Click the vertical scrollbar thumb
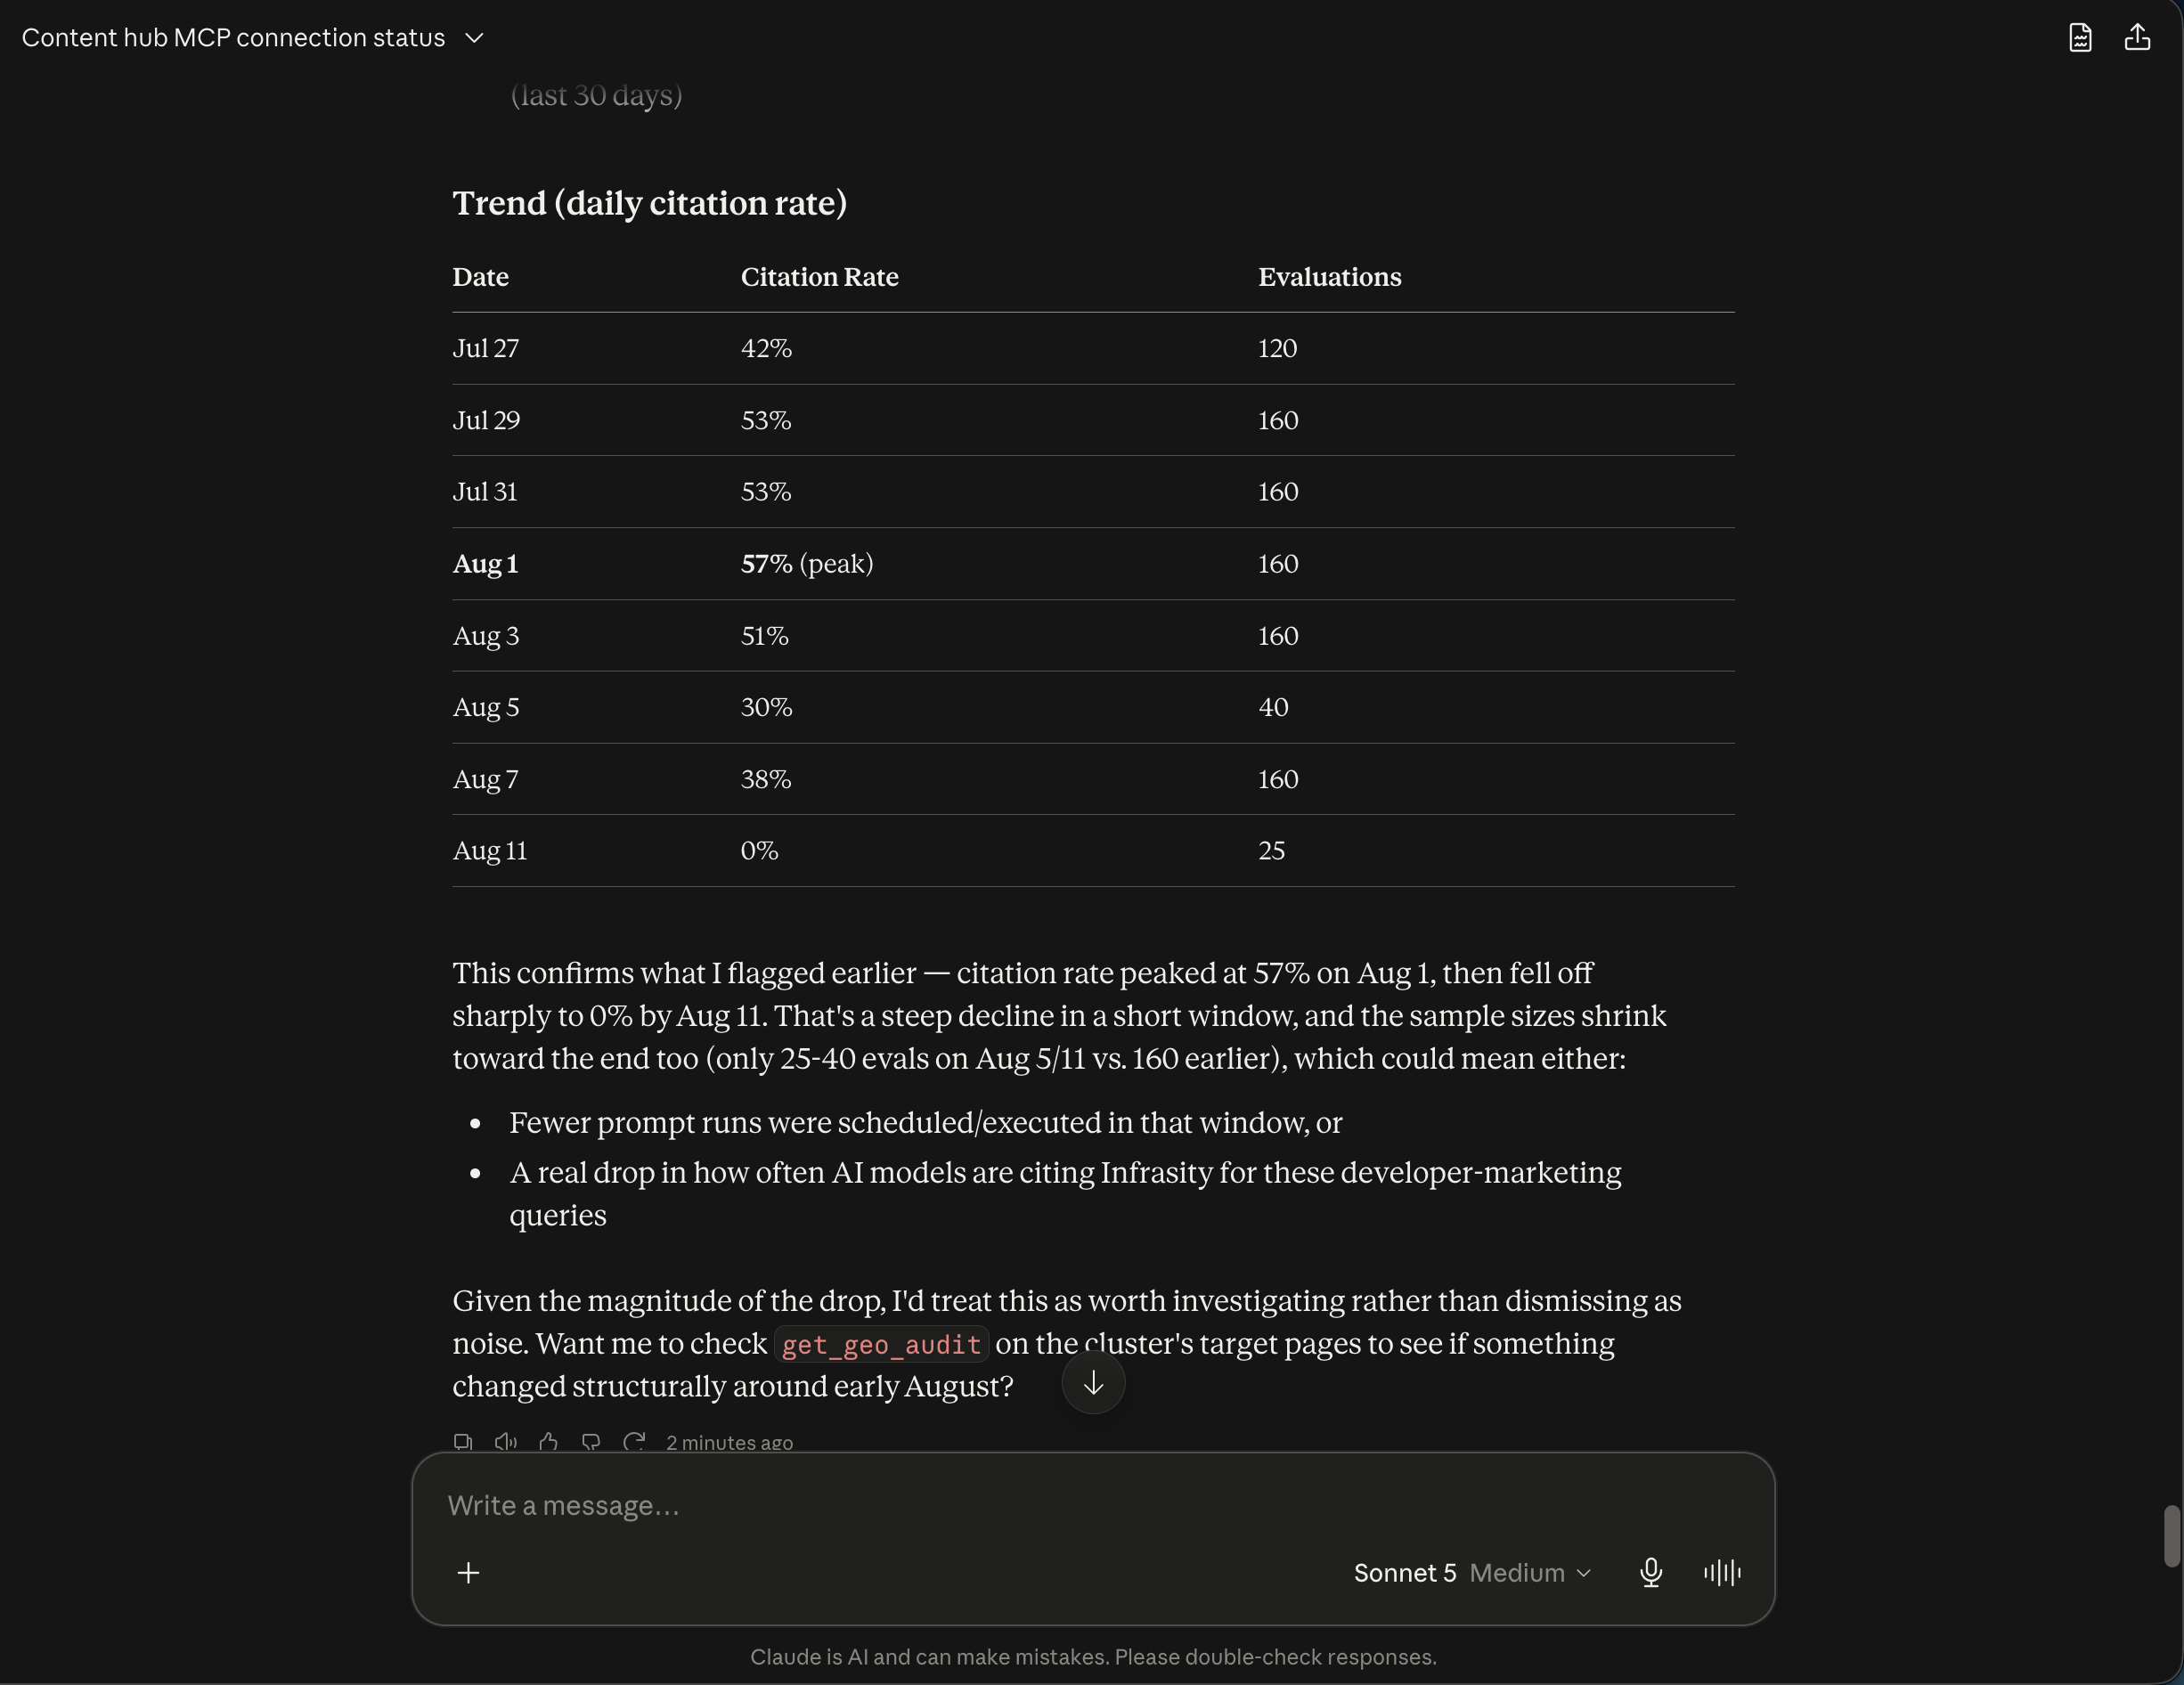The height and width of the screenshot is (1685, 2184). coord(2172,1536)
